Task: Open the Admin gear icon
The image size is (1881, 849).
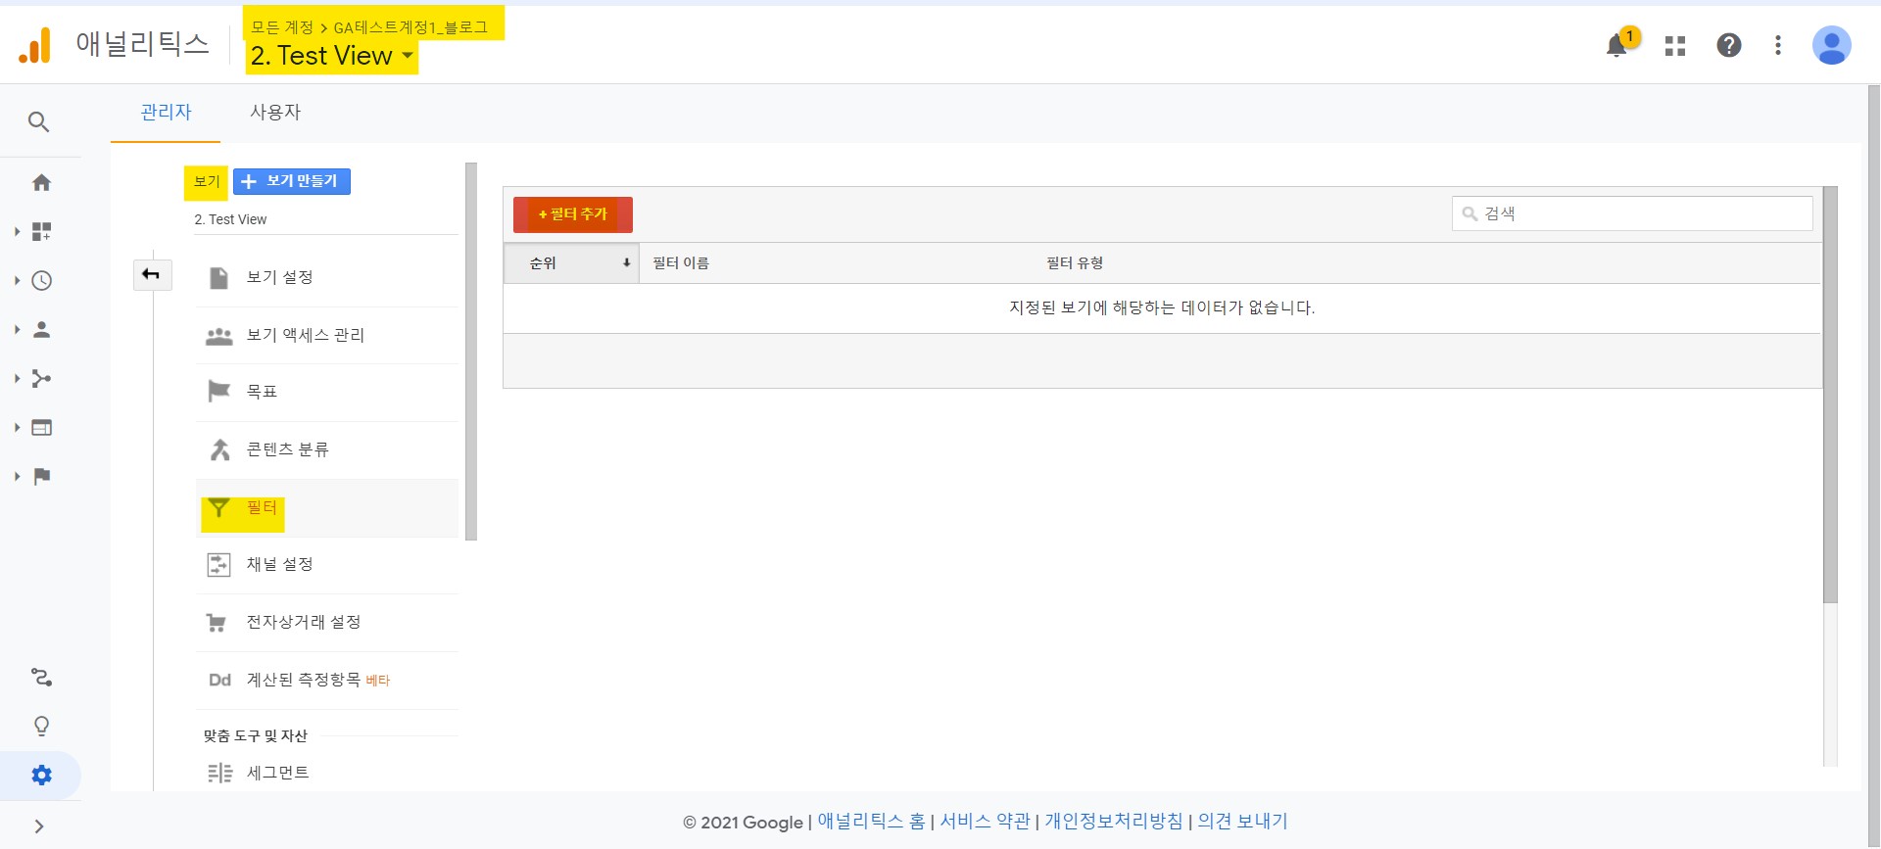Action: [x=41, y=775]
